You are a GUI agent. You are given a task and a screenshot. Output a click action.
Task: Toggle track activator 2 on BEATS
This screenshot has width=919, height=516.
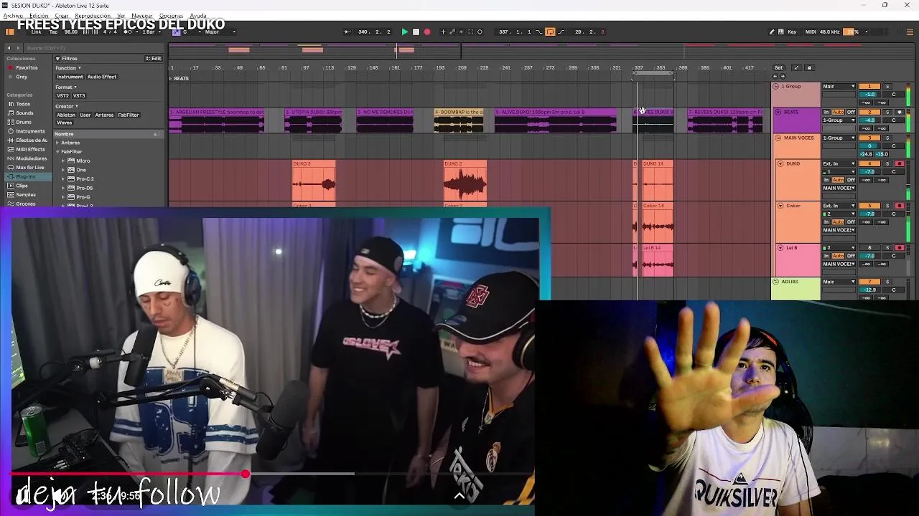pyautogui.click(x=869, y=112)
